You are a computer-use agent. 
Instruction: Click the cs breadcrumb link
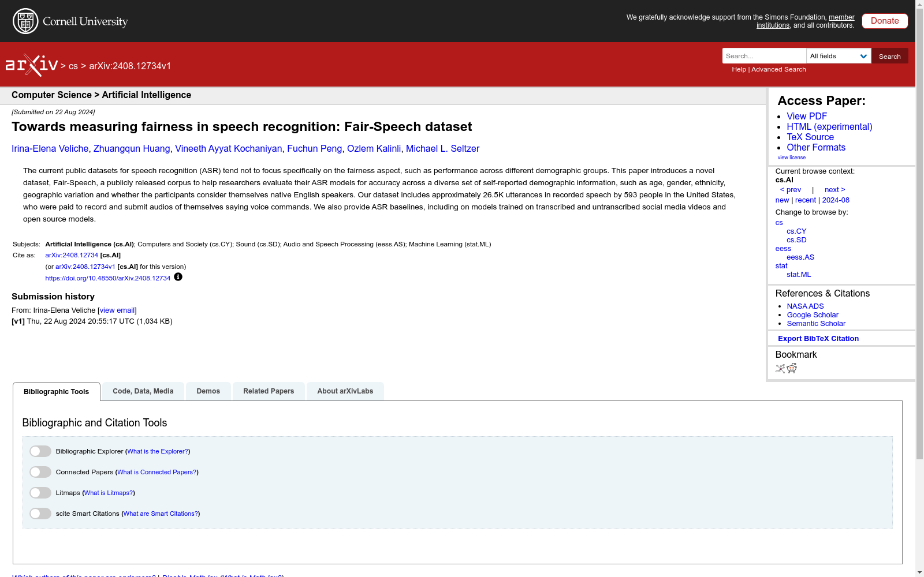73,66
